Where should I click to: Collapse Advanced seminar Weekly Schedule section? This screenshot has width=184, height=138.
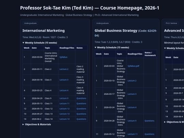[x=174, y=48]
